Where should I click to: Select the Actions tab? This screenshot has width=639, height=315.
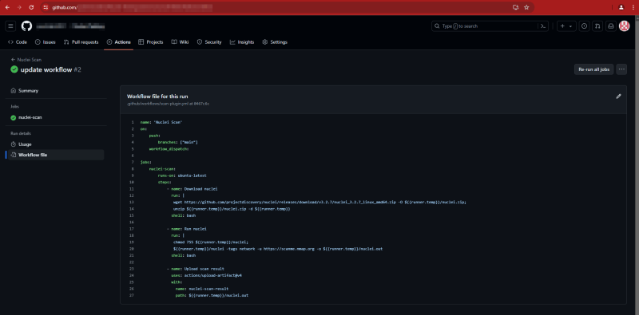[x=118, y=42]
